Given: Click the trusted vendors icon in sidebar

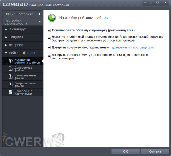Looking at the screenshot, I should point(11,92).
